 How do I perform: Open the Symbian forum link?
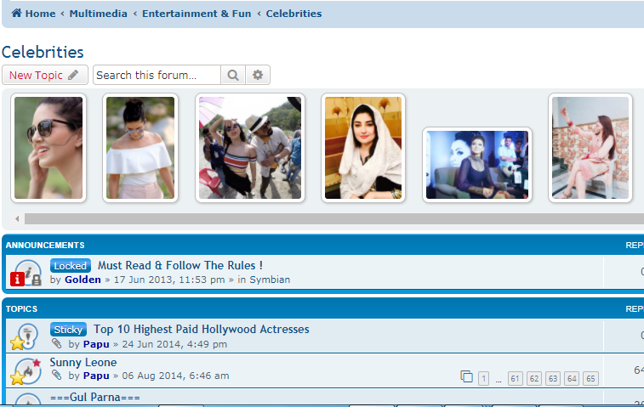click(270, 280)
